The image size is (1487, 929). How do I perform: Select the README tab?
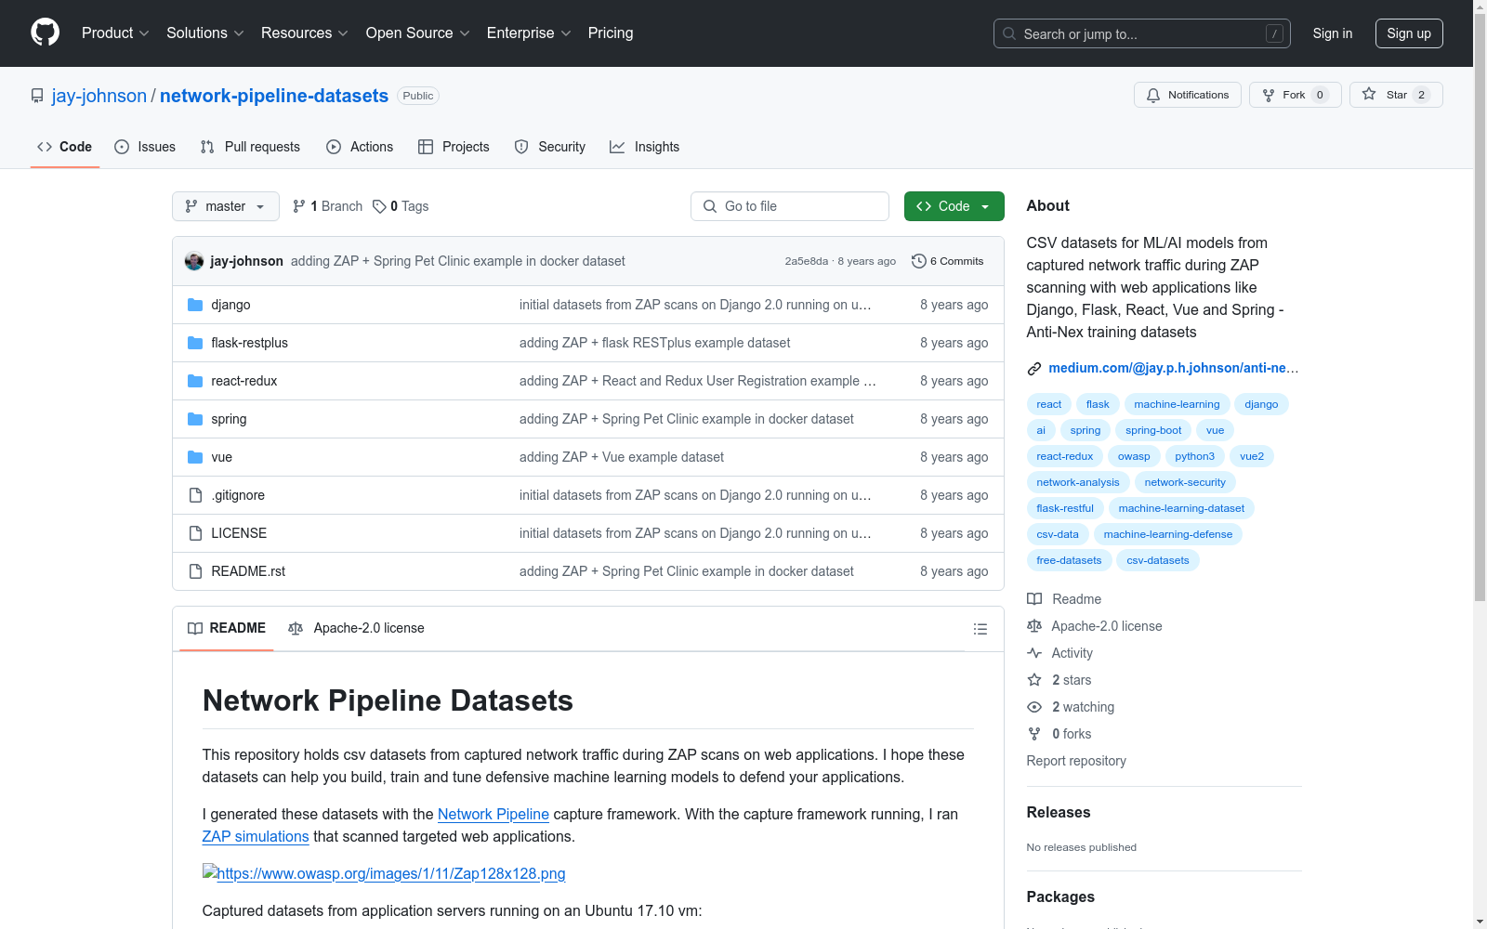pos(227,628)
